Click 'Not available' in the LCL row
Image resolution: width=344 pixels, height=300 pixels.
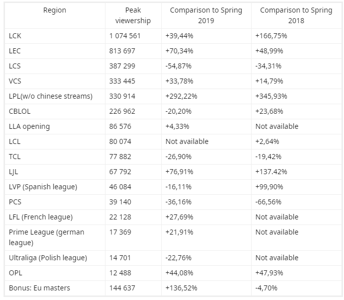187,141
